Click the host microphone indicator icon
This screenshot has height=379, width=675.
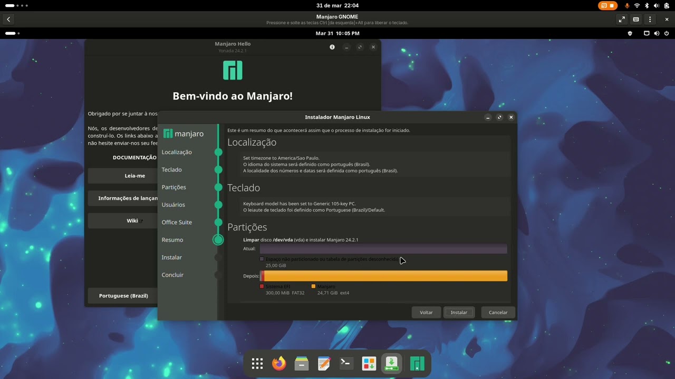tap(627, 5)
